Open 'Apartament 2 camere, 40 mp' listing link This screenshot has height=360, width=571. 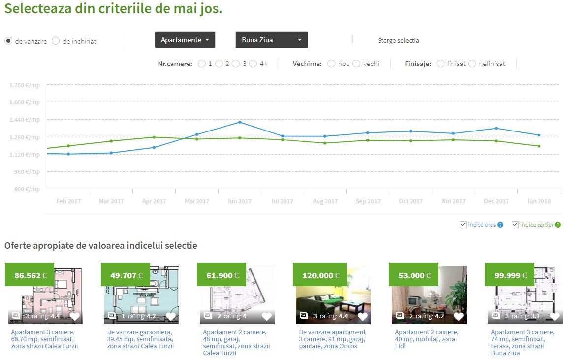tap(426, 339)
